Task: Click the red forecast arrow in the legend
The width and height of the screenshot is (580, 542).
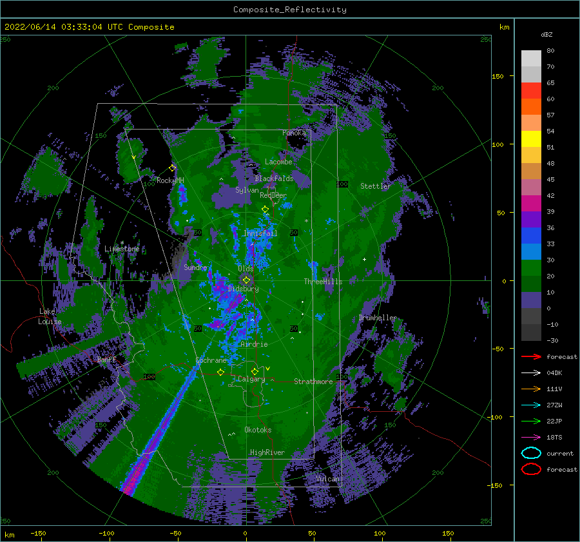Action: tap(531, 356)
